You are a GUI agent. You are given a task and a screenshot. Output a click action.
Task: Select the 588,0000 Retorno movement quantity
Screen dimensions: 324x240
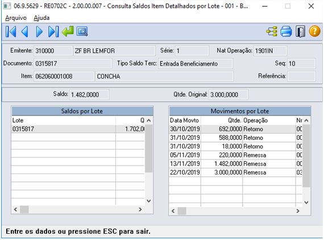222,138
